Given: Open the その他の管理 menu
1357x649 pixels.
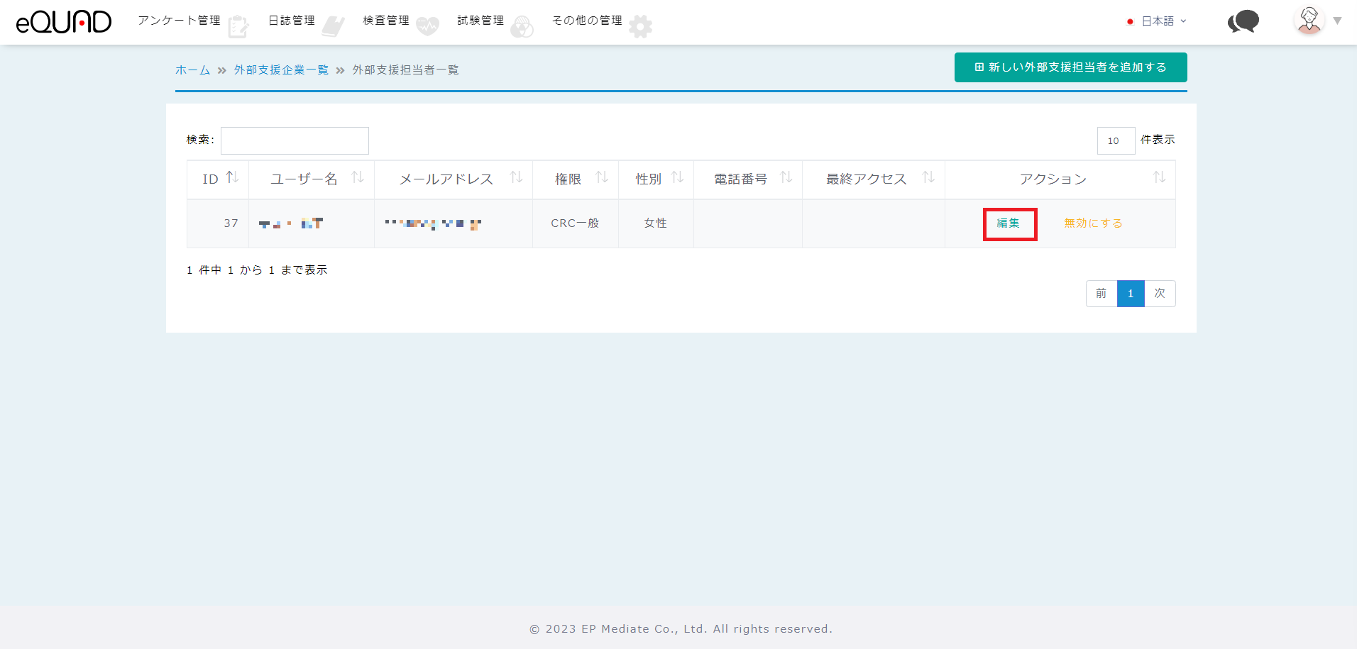Looking at the screenshot, I should [587, 21].
